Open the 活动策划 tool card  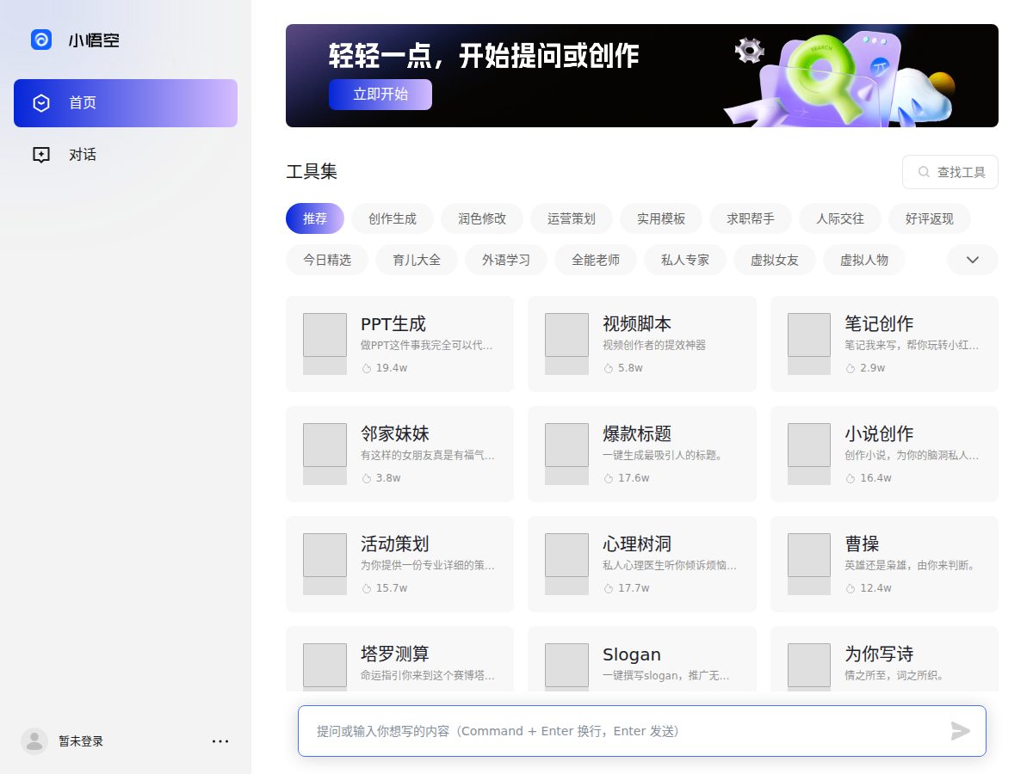click(399, 564)
